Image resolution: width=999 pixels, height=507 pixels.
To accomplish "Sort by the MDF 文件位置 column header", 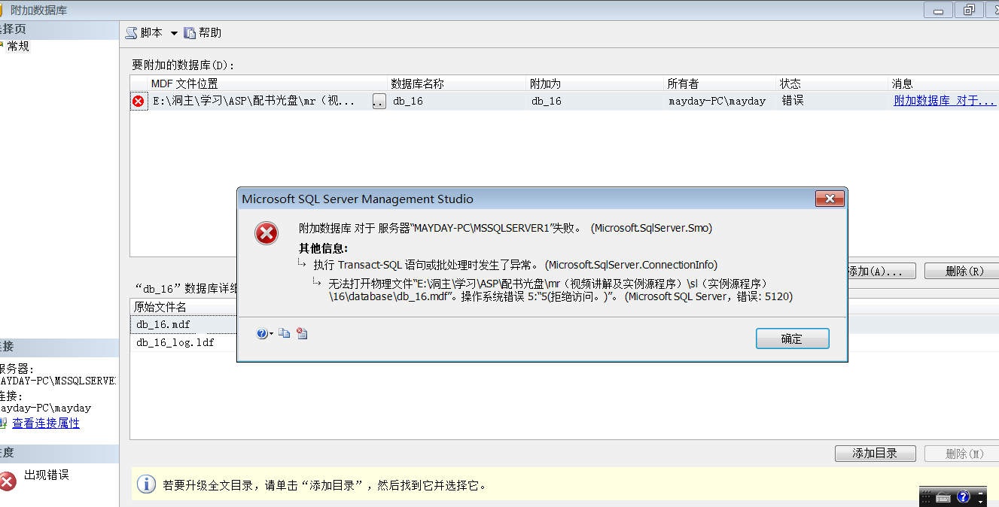I will [268, 83].
